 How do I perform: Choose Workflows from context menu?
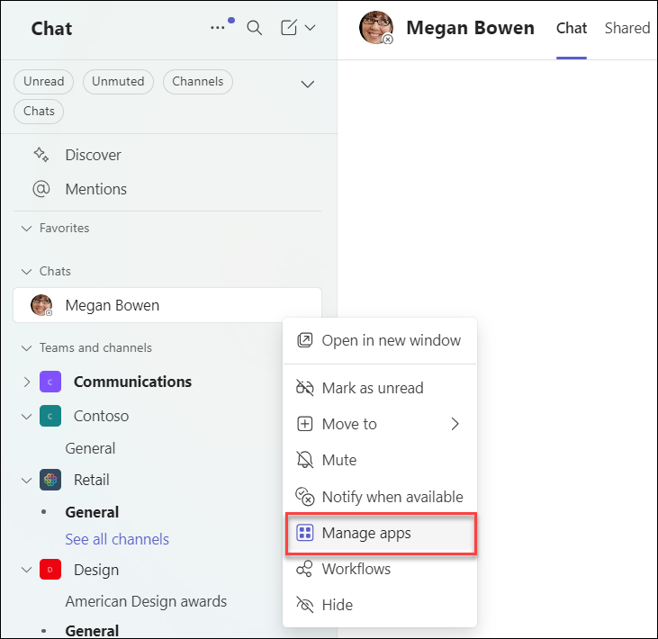(380, 570)
